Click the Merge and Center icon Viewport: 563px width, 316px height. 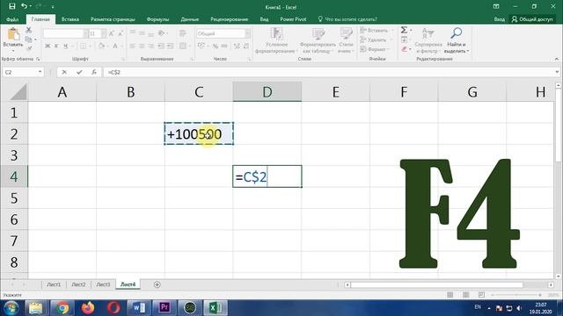point(183,46)
